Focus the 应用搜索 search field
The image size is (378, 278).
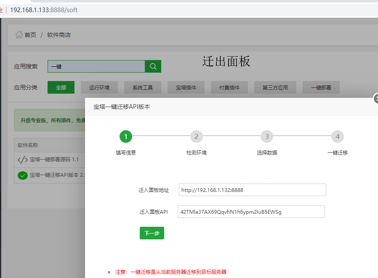(x=96, y=66)
